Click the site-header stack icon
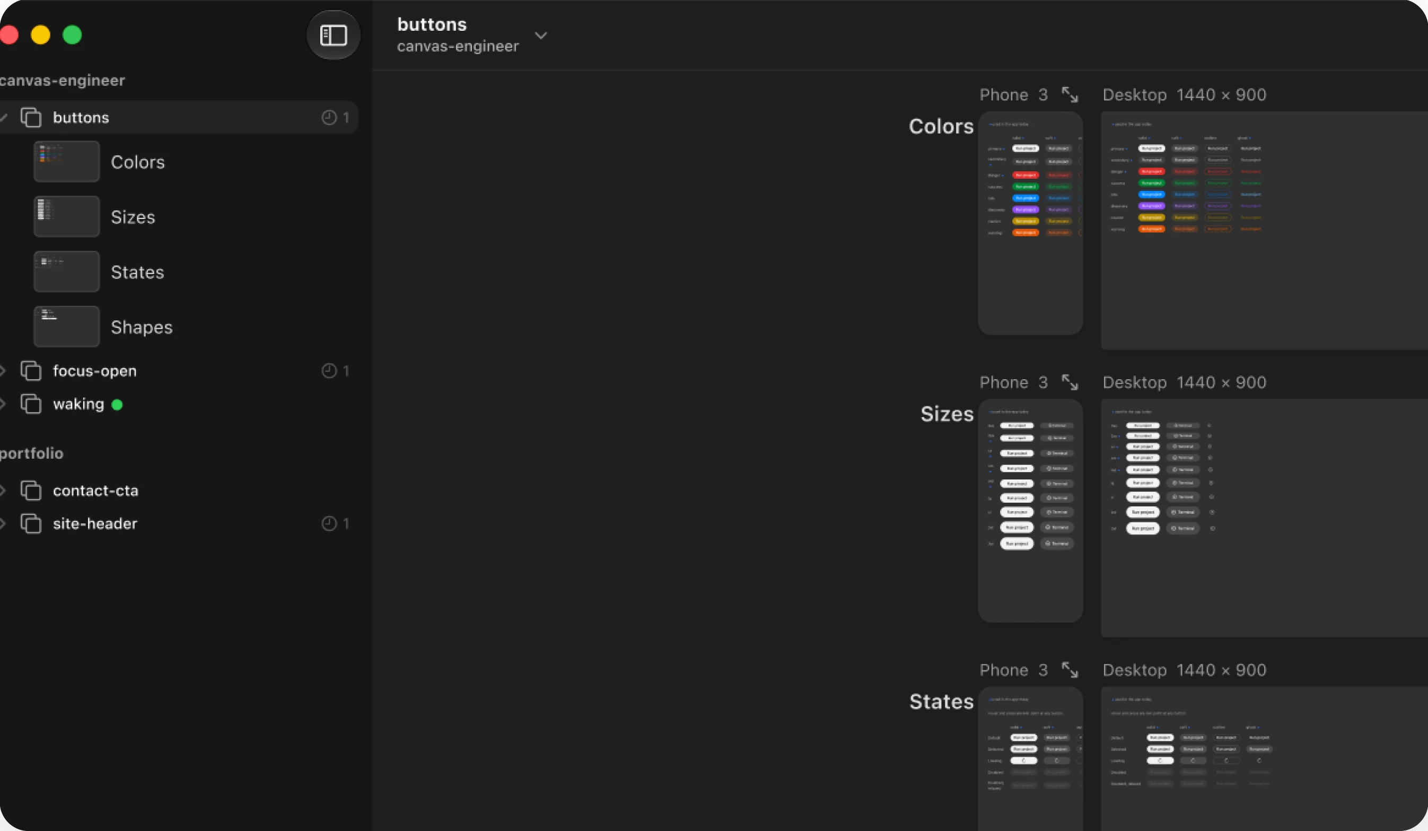1428x831 pixels. (31, 524)
